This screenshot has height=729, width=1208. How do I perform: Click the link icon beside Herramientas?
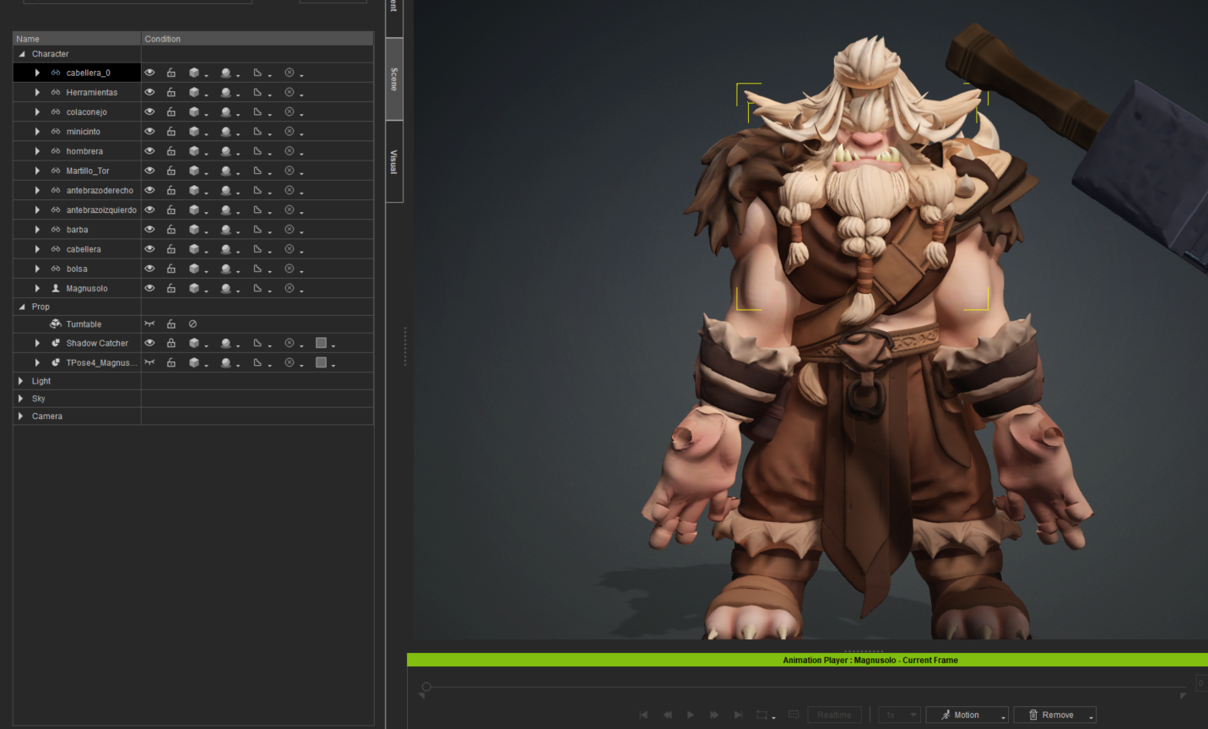pos(56,92)
